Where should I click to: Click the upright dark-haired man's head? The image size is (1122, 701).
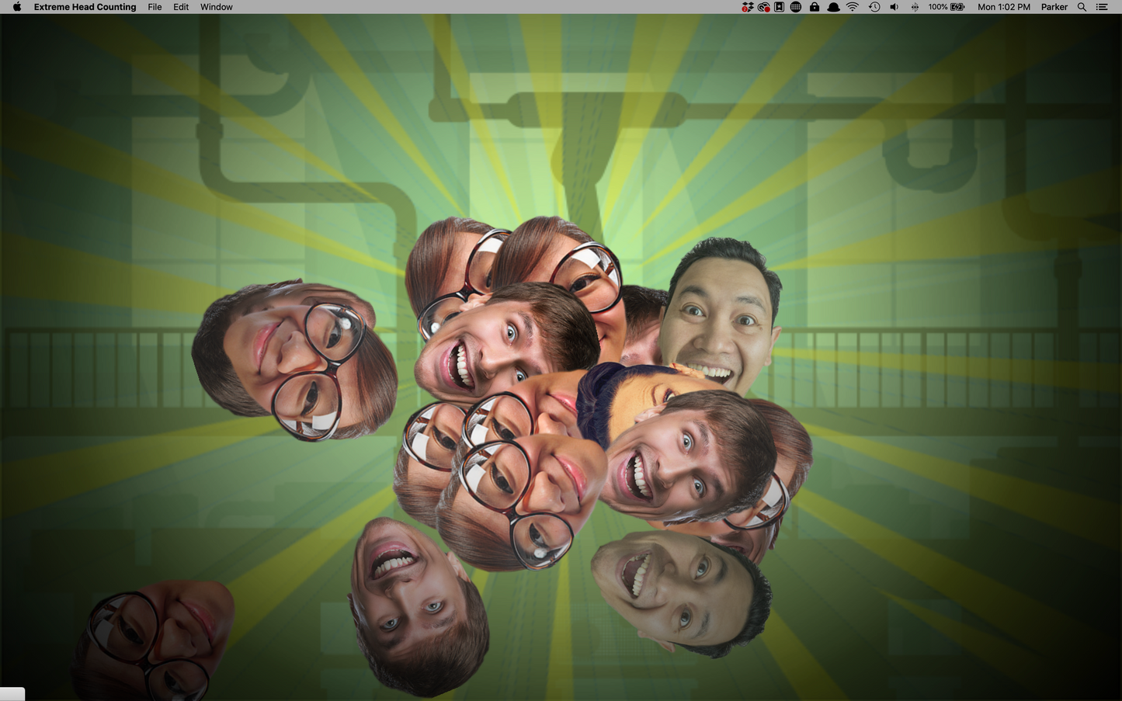[722, 314]
